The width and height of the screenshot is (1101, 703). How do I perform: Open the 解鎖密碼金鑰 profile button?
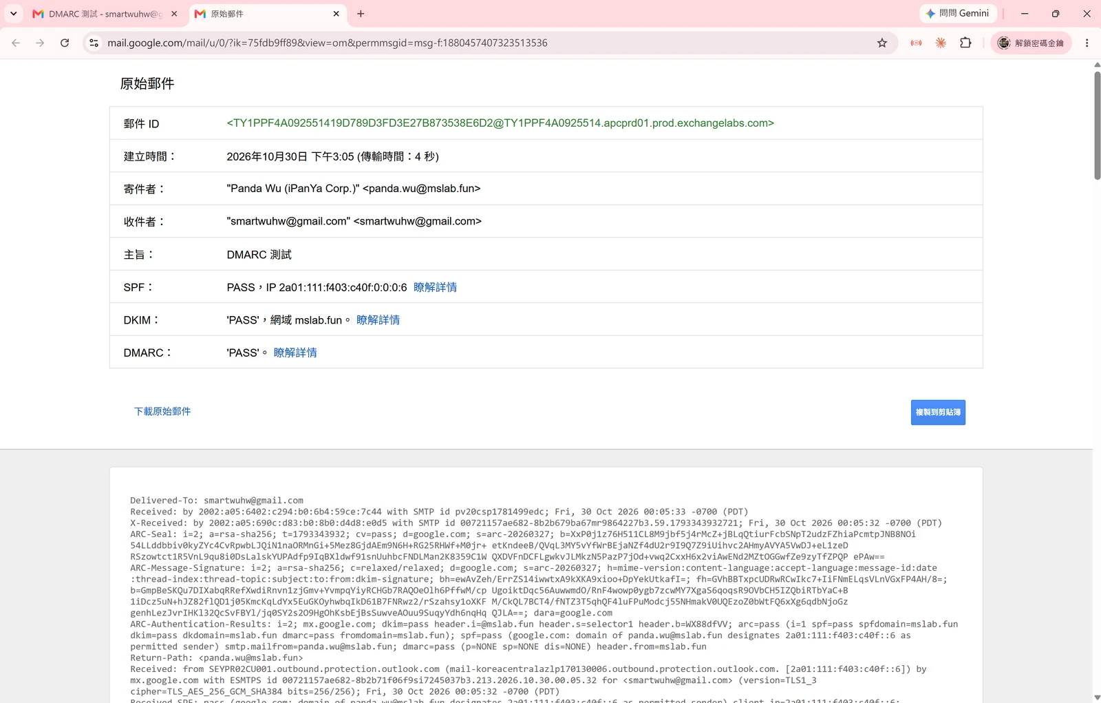(x=1031, y=43)
